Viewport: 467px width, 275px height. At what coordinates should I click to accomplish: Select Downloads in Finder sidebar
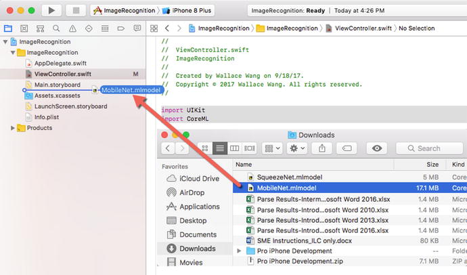point(194,249)
